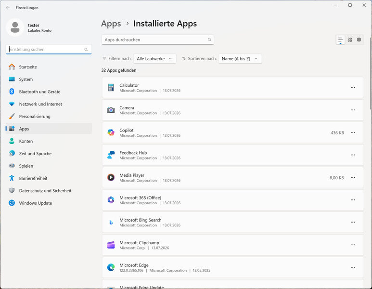Click the Microsoft 365 (Office) icon
Screen dimensions: 372x289
(x=111, y=200)
